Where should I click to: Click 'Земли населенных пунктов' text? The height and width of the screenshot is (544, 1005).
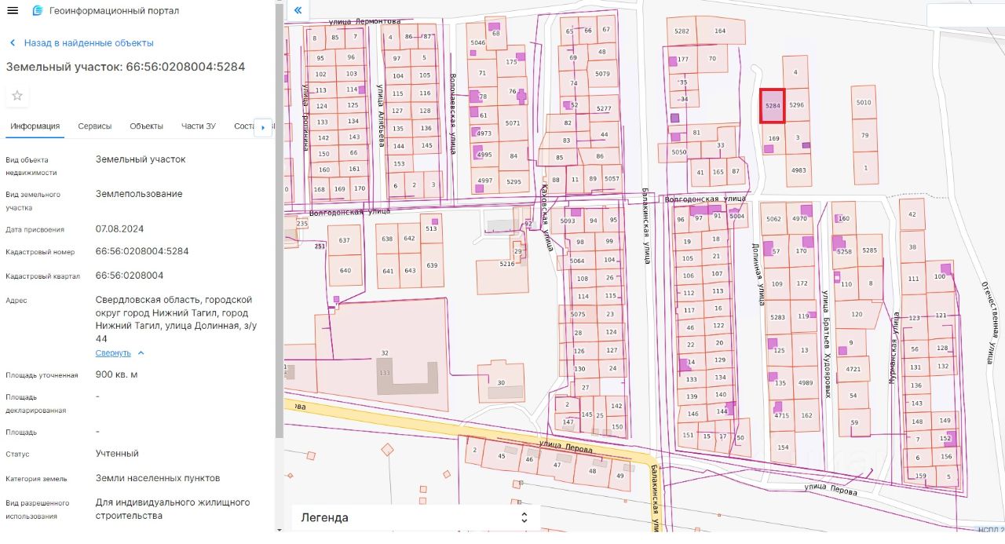158,478
